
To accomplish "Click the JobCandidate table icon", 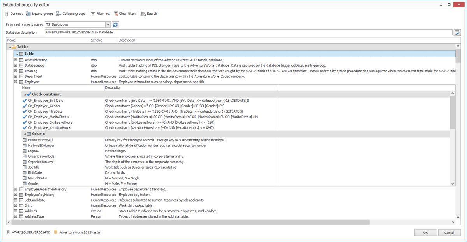I will pyautogui.click(x=22, y=200).
